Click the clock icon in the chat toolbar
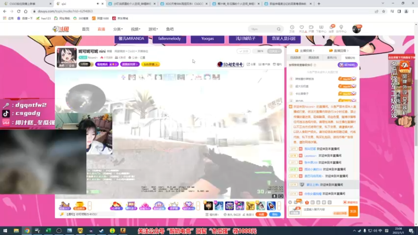418x235 pixels. tap(290, 203)
